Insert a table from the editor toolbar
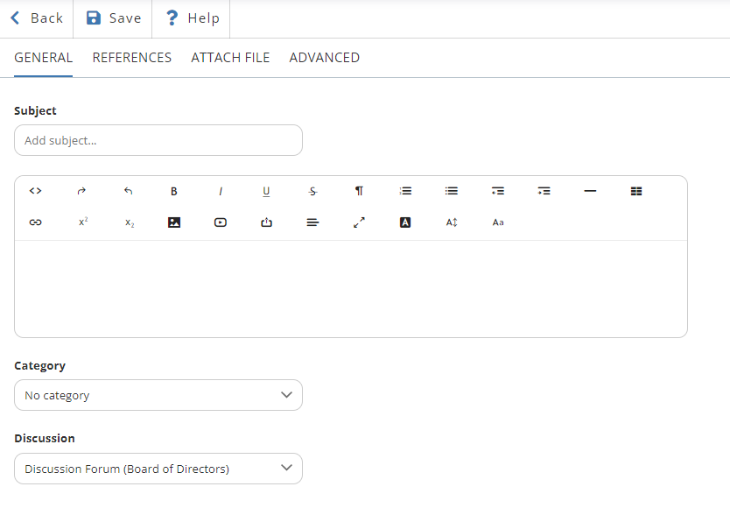730x515 pixels. [x=636, y=191]
